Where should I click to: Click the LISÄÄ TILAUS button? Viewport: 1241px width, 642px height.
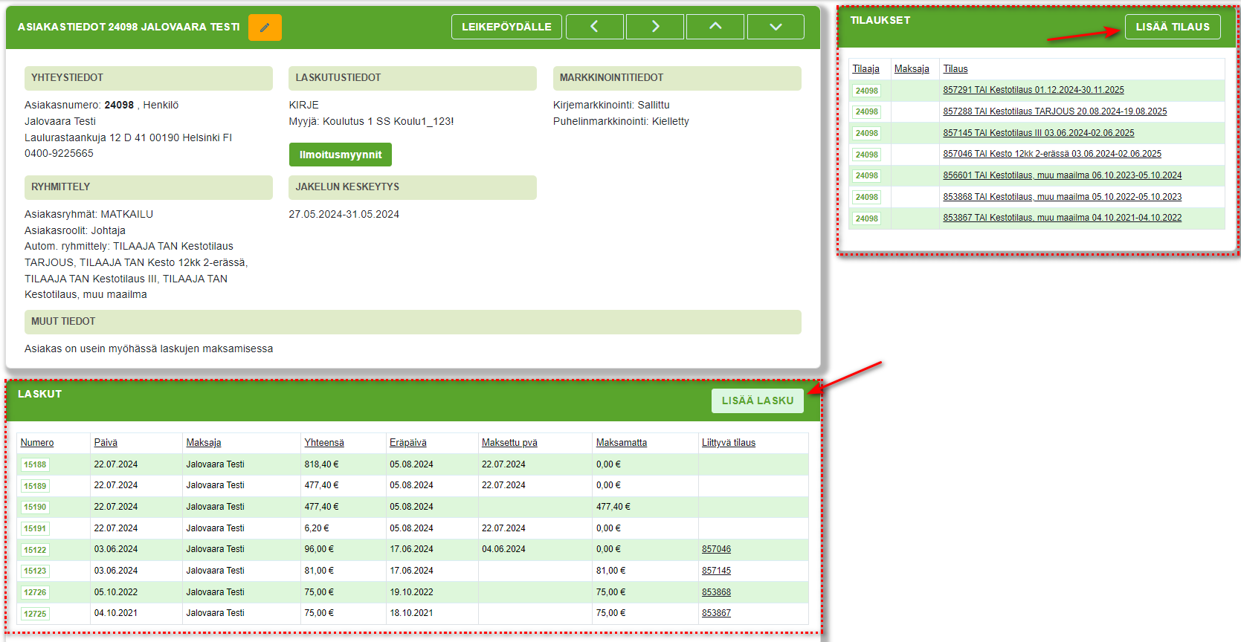coord(1173,27)
